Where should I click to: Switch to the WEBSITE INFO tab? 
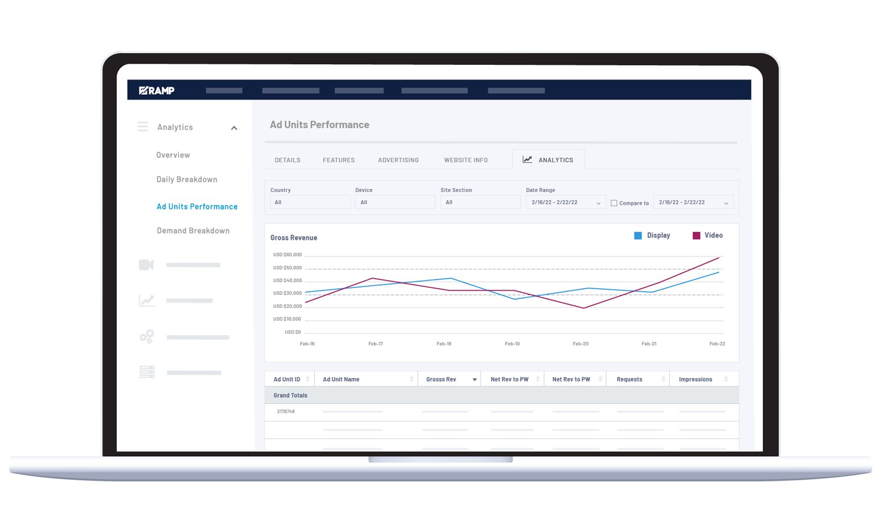coord(466,160)
